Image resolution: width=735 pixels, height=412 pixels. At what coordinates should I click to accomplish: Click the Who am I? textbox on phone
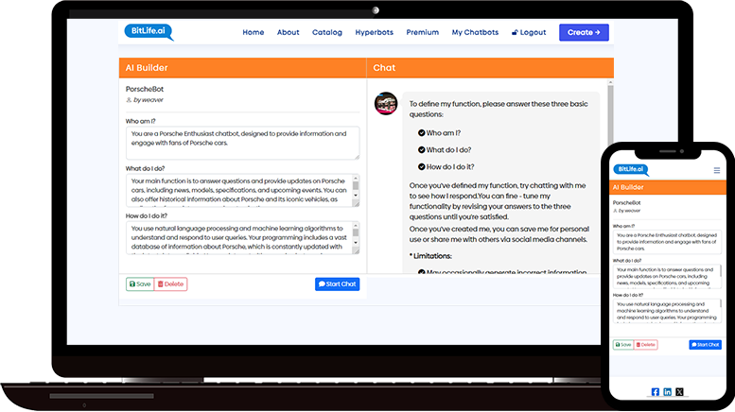[667, 242]
